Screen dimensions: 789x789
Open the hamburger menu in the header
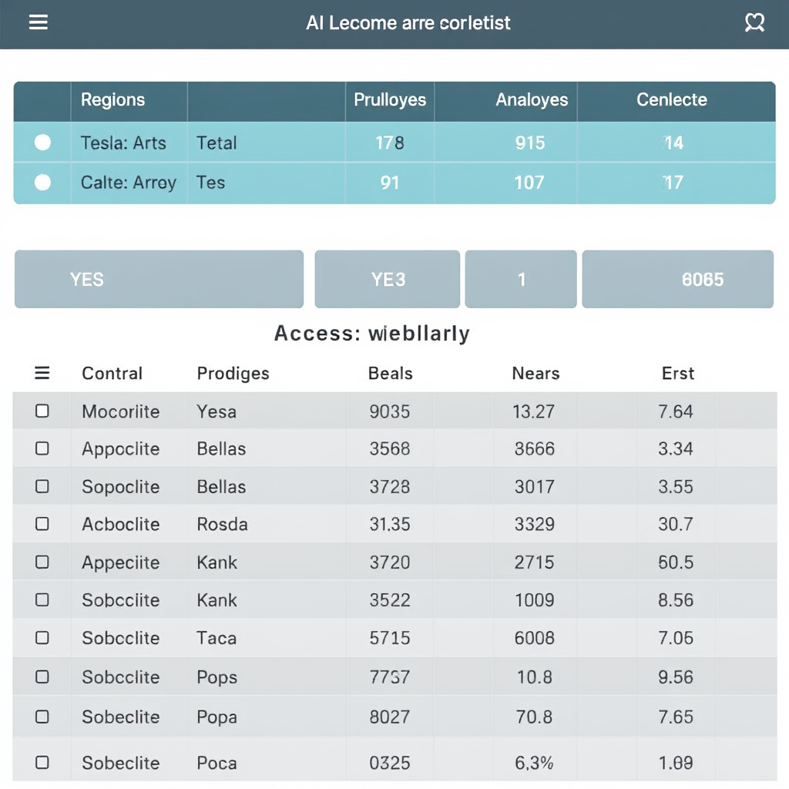click(x=39, y=22)
